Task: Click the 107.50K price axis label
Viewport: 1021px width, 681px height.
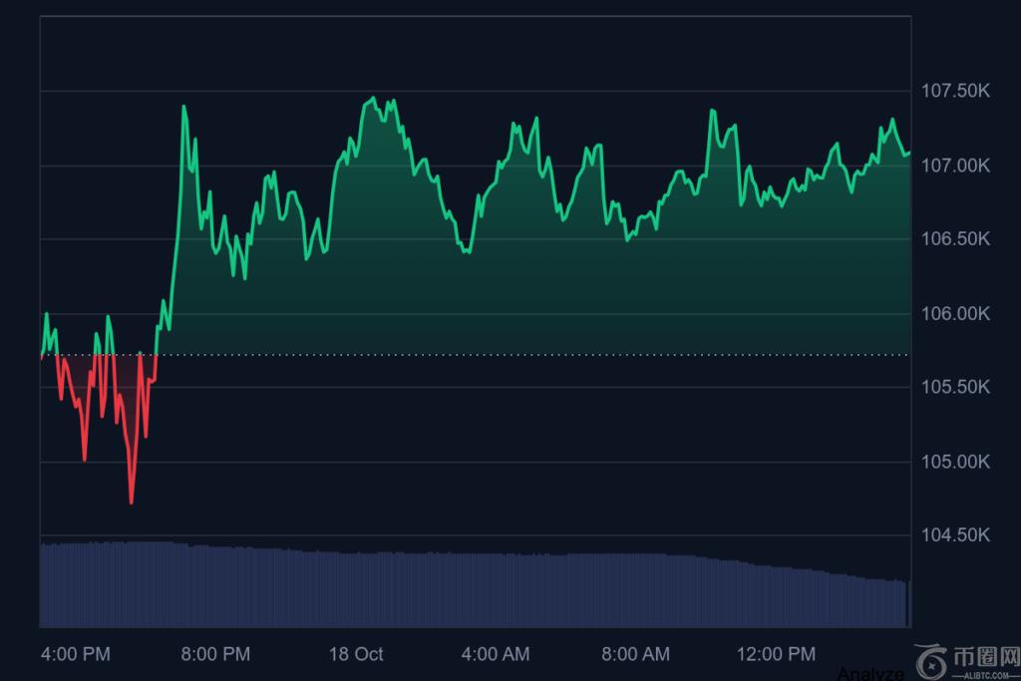Action: tap(955, 92)
